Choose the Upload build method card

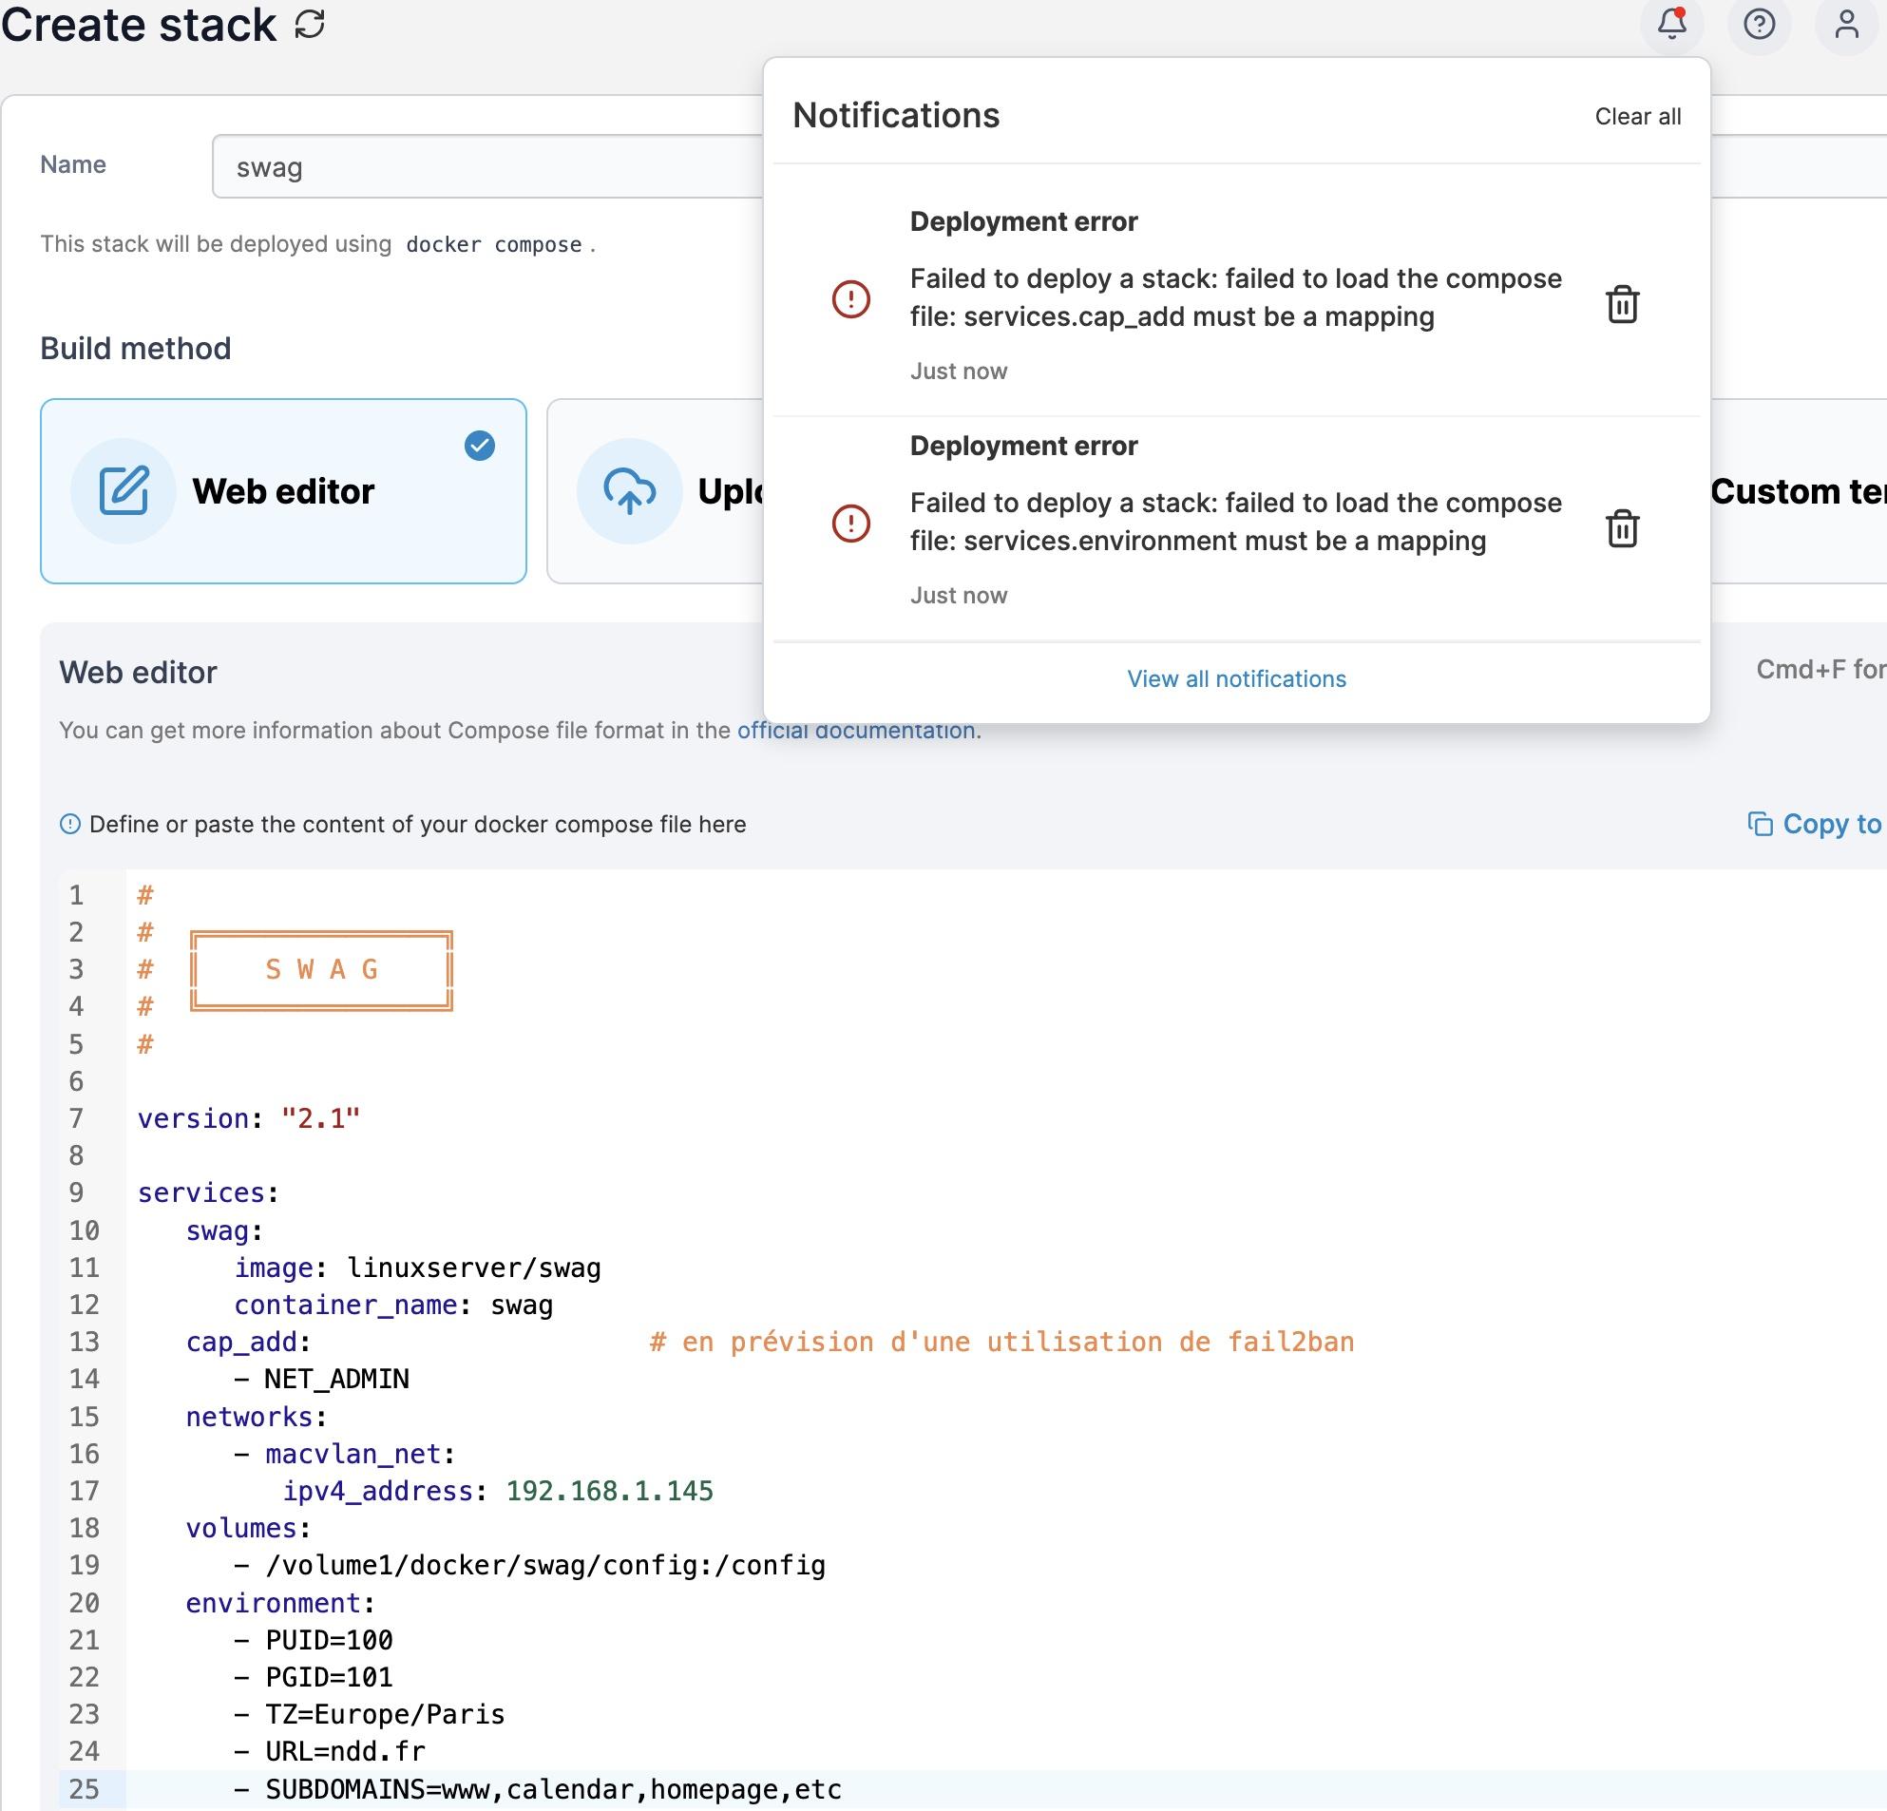pyautogui.click(x=655, y=491)
